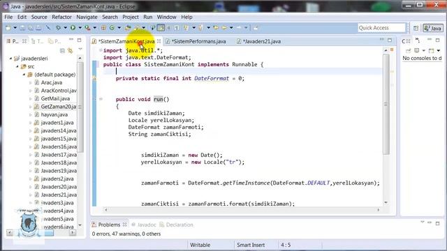Viewport: 447px width, 251px height.
Task: Maximize the Package Explorer panel
Action: 79,40
